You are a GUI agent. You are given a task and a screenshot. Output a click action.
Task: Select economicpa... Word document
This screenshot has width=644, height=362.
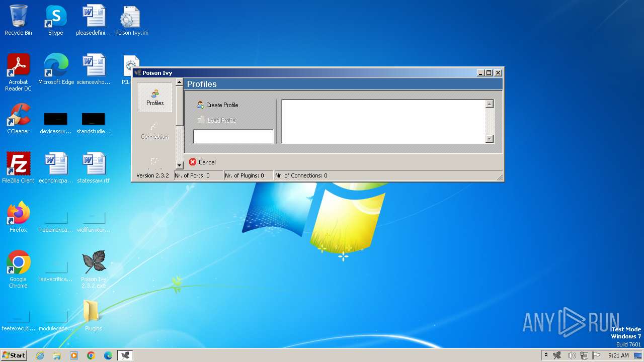pos(56,168)
